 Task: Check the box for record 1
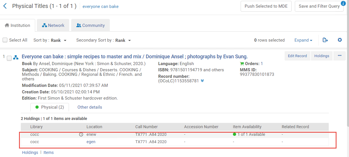[x=9, y=58]
